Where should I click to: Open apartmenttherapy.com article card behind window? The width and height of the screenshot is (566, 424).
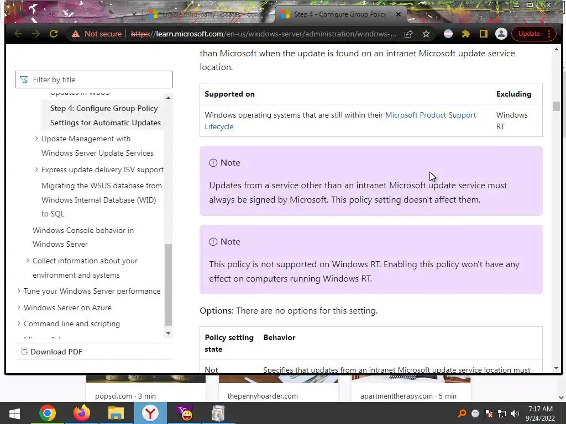point(411,389)
